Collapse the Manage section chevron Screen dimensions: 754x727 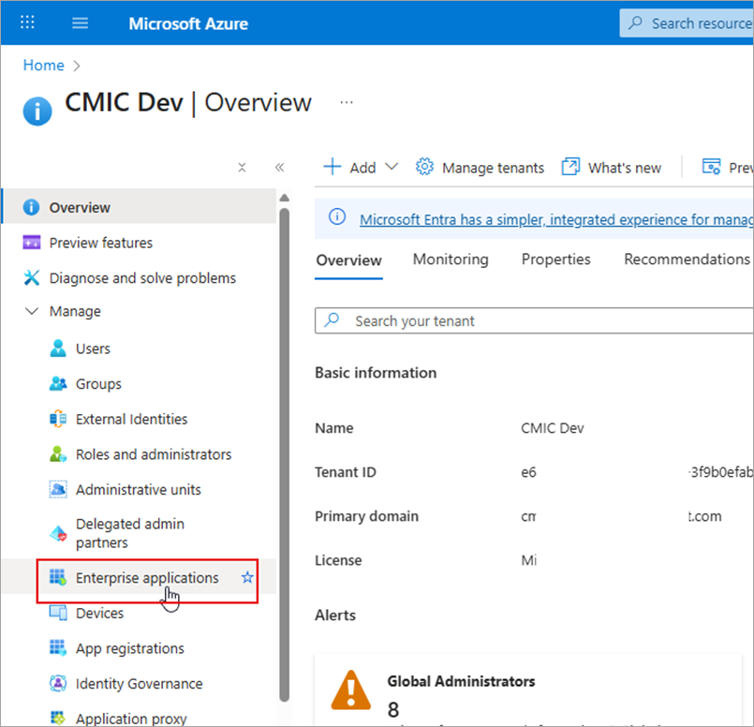tap(31, 311)
